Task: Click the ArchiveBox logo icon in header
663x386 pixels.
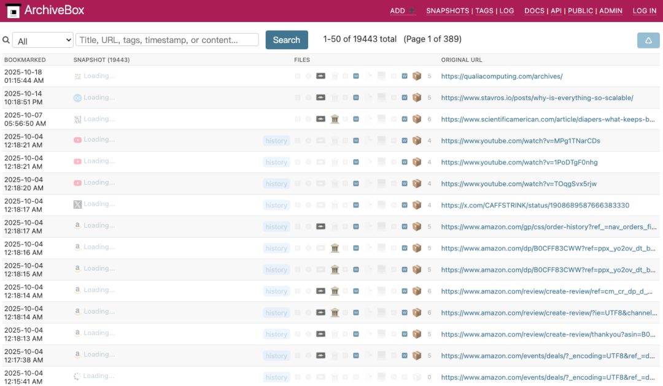Action: click(11, 10)
